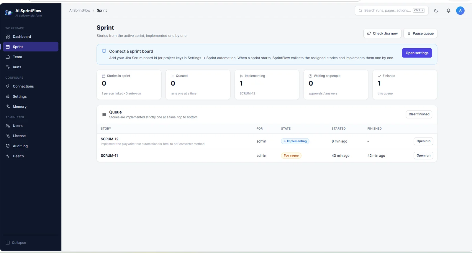
Task: Click the Stories in sprint card
Action: (x=129, y=85)
